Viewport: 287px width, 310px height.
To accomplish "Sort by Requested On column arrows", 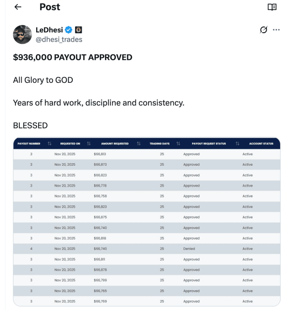I will tap(89, 143).
